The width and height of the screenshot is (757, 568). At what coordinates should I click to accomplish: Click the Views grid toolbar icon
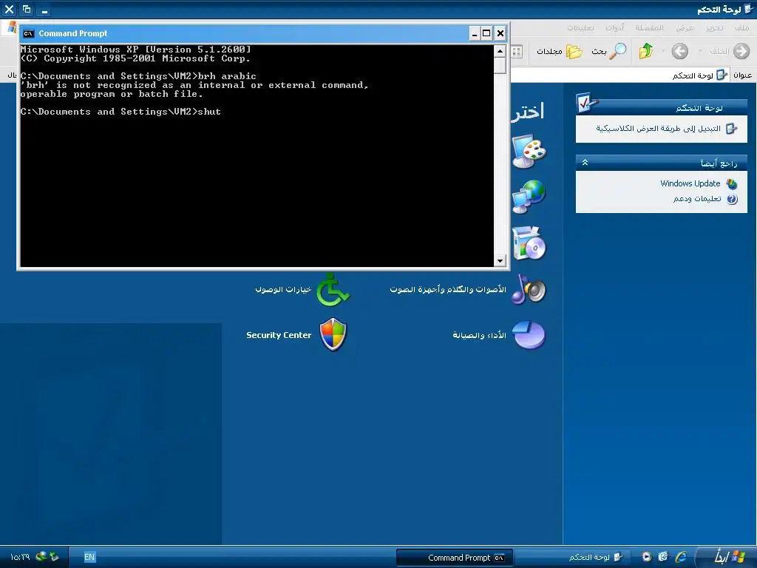(x=517, y=51)
